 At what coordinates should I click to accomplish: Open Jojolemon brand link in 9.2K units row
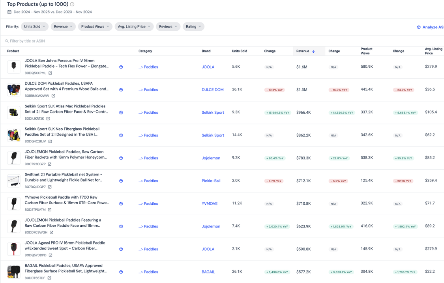[x=211, y=158]
